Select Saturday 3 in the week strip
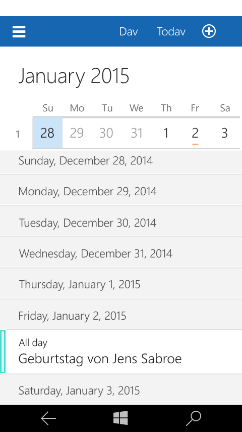This screenshot has width=242, height=432. pos(225,133)
